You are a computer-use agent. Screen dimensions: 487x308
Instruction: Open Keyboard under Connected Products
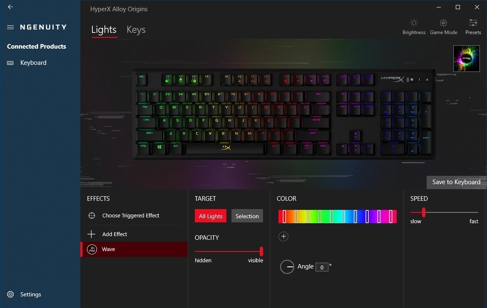coord(33,63)
